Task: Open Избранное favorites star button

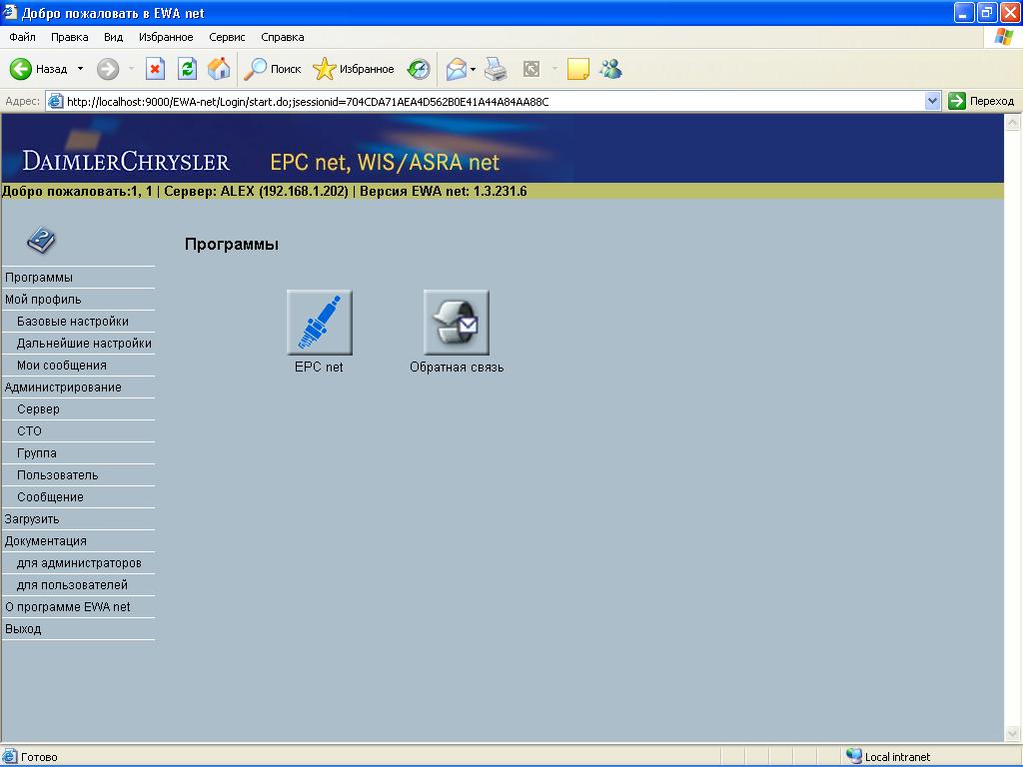Action: pyautogui.click(x=354, y=69)
